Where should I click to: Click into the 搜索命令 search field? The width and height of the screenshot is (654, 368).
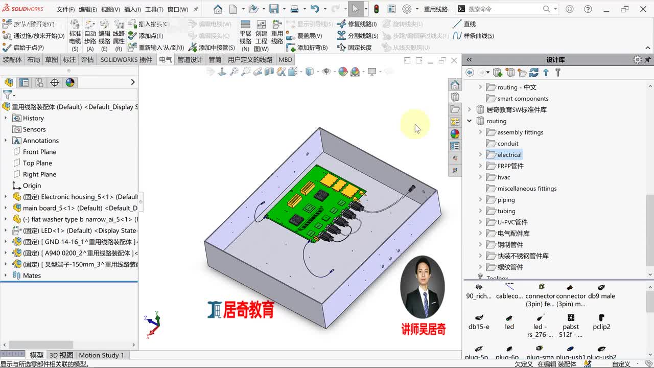pyautogui.click(x=504, y=9)
